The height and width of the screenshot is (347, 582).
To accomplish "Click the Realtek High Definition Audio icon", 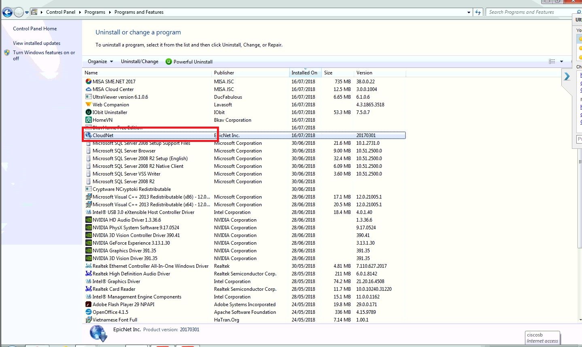I will (89, 273).
